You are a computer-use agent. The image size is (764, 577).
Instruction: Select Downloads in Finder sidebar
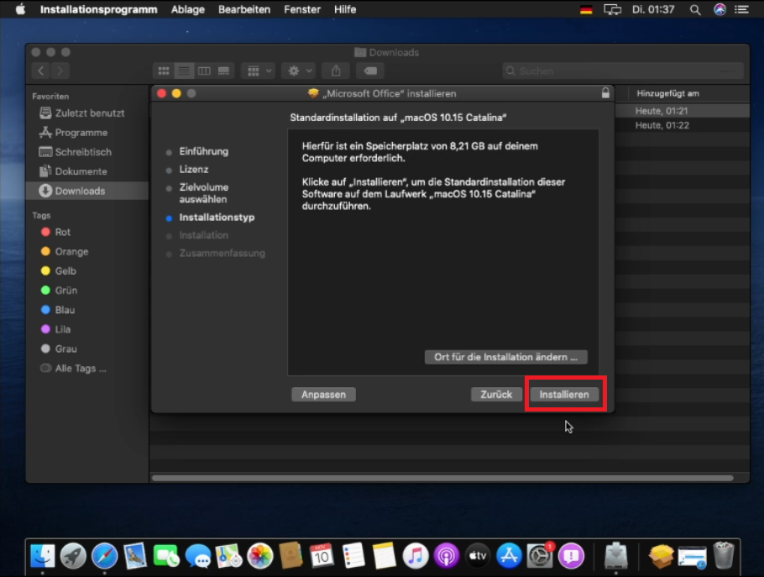pos(79,191)
